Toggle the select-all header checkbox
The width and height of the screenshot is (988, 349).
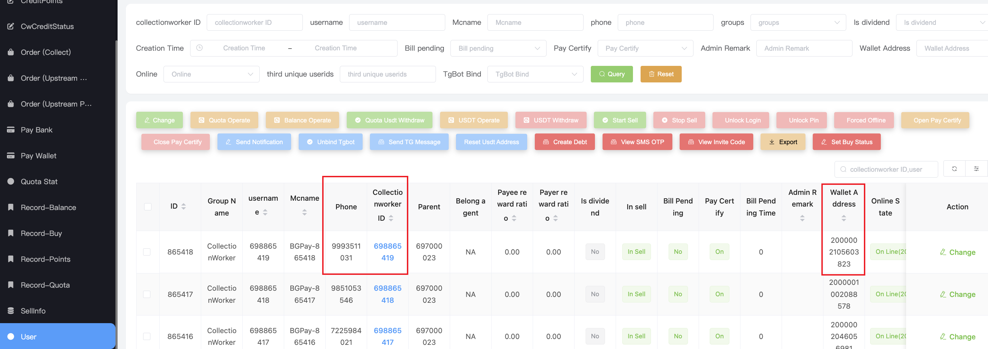148,207
